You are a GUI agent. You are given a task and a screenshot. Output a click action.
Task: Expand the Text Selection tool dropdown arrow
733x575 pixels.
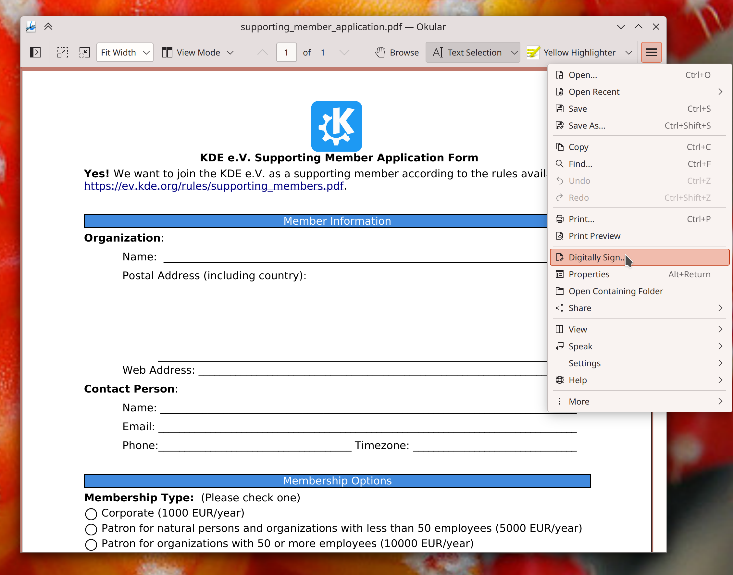tap(514, 52)
